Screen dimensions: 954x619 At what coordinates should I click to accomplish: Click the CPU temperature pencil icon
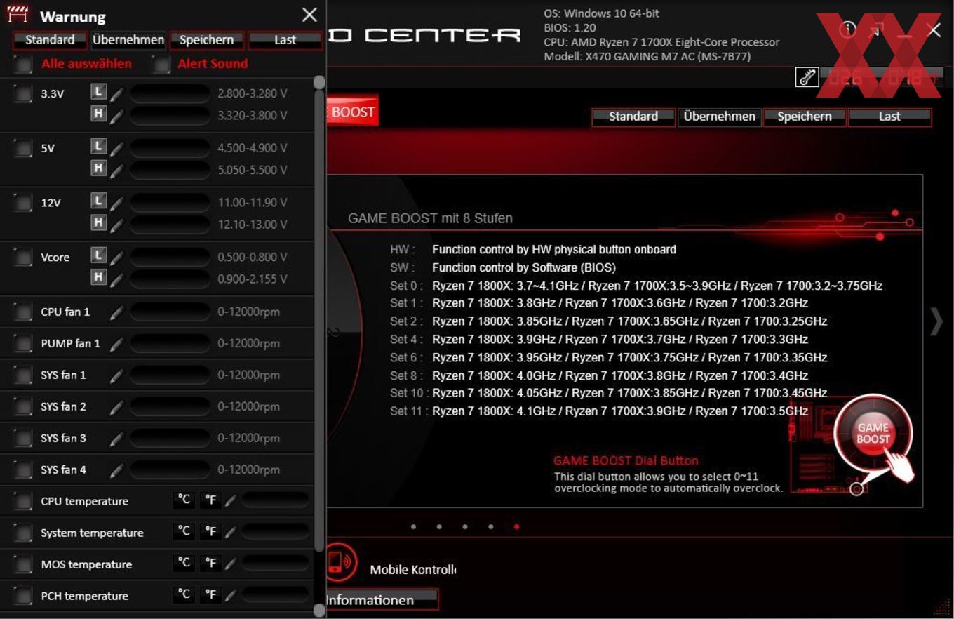tap(231, 500)
